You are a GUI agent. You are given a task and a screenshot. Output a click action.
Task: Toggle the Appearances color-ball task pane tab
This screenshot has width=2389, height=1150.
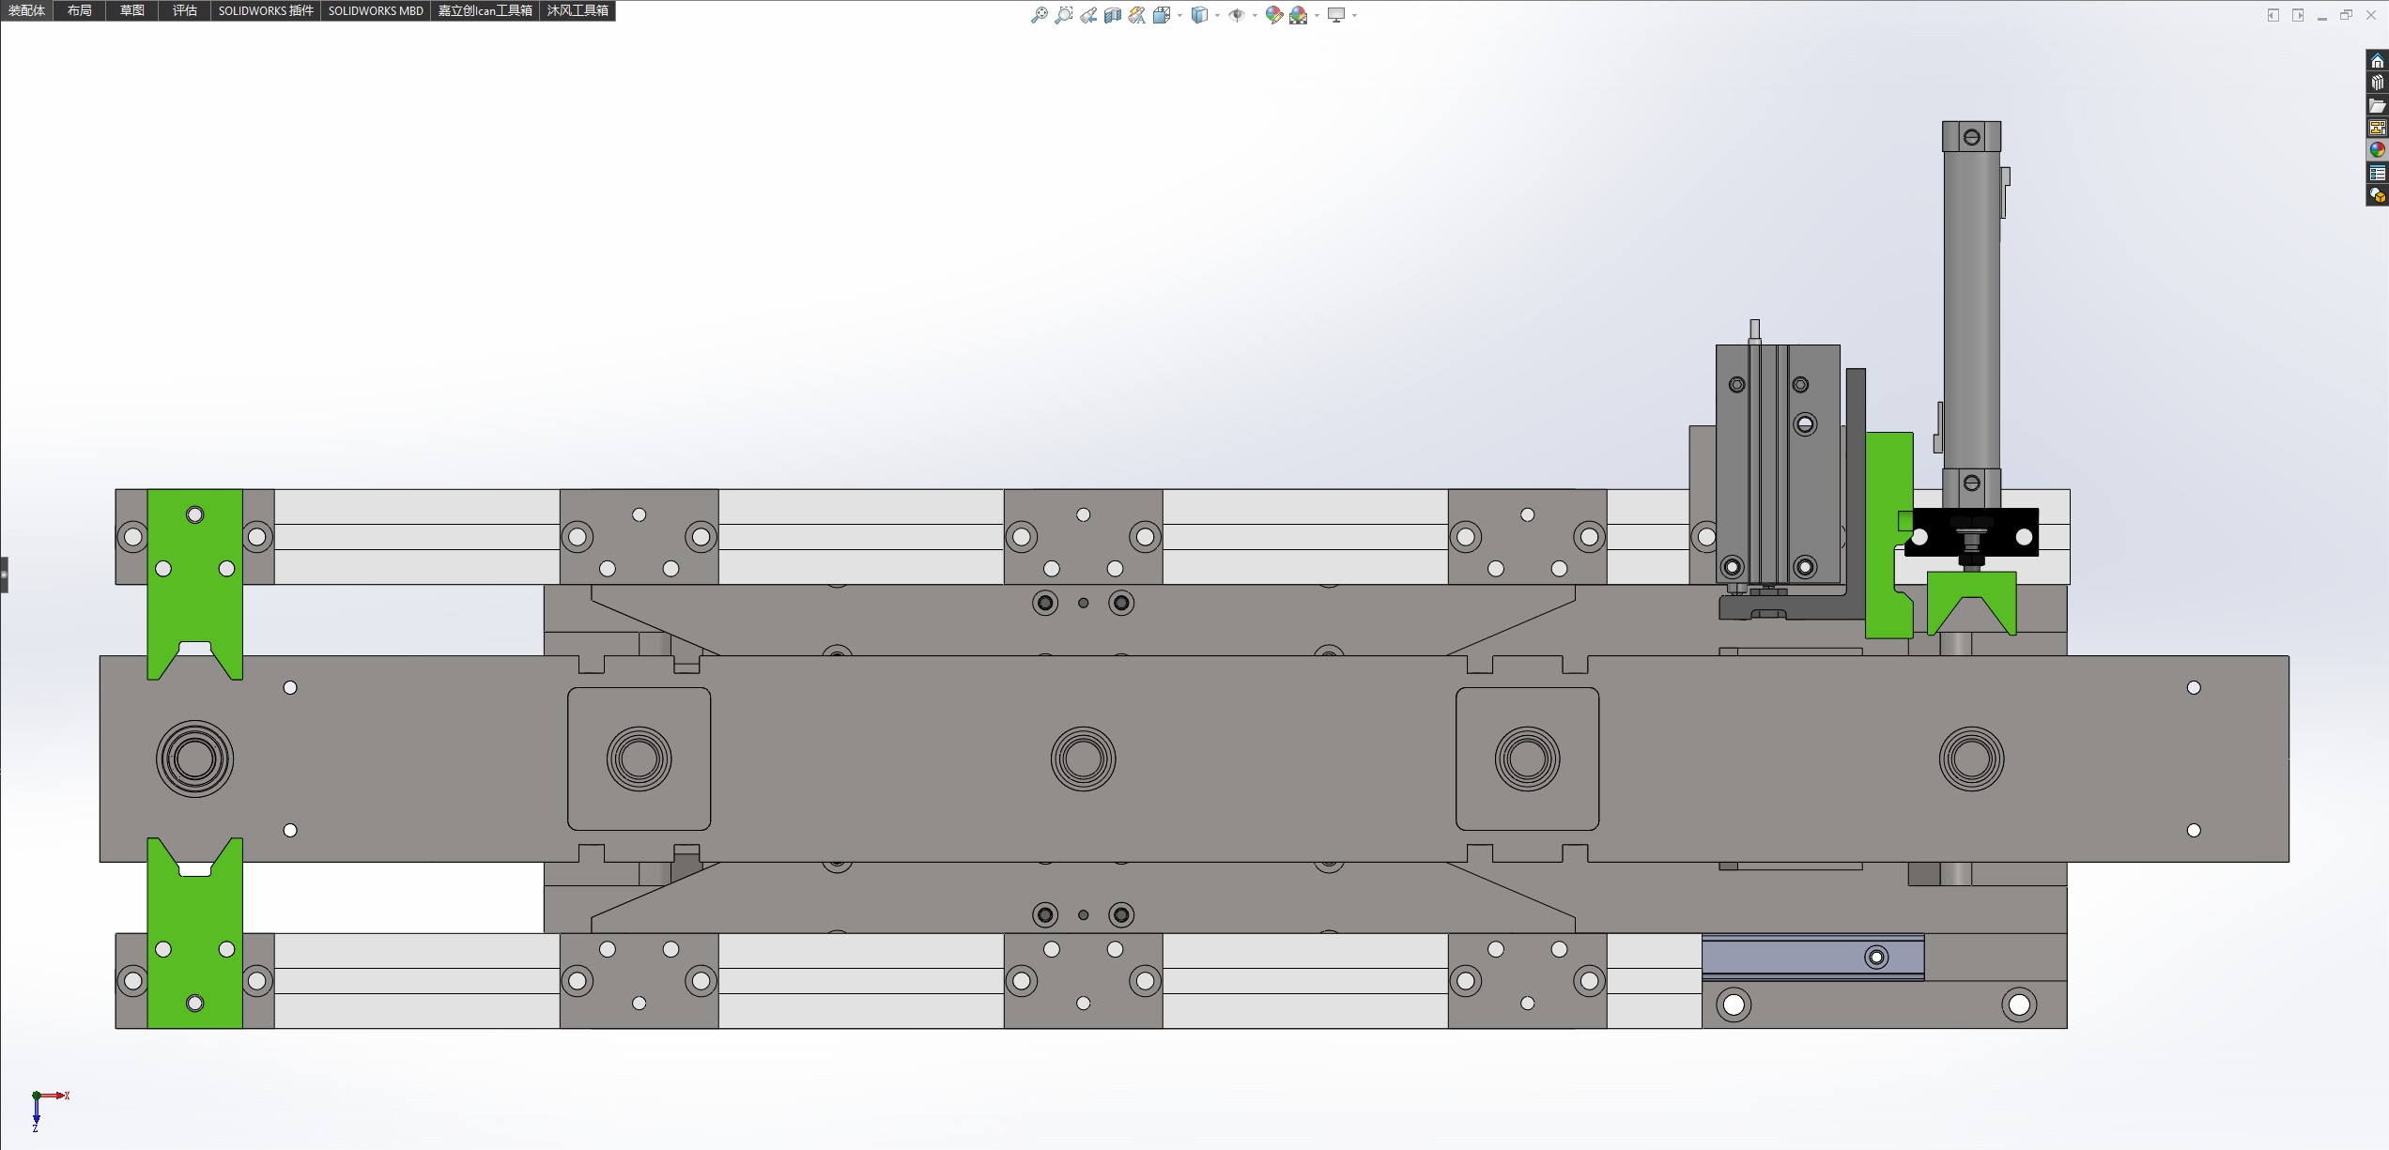point(2377,150)
